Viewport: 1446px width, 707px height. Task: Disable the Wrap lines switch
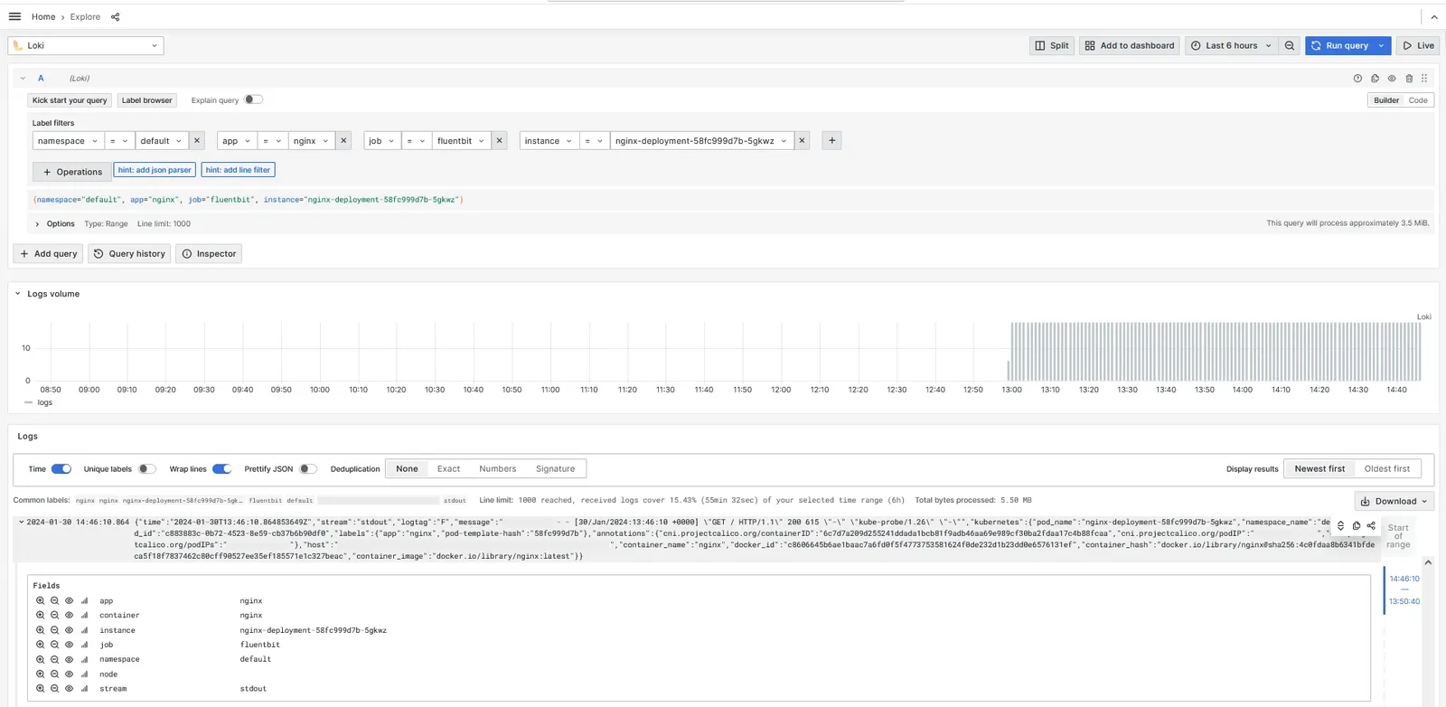point(222,469)
